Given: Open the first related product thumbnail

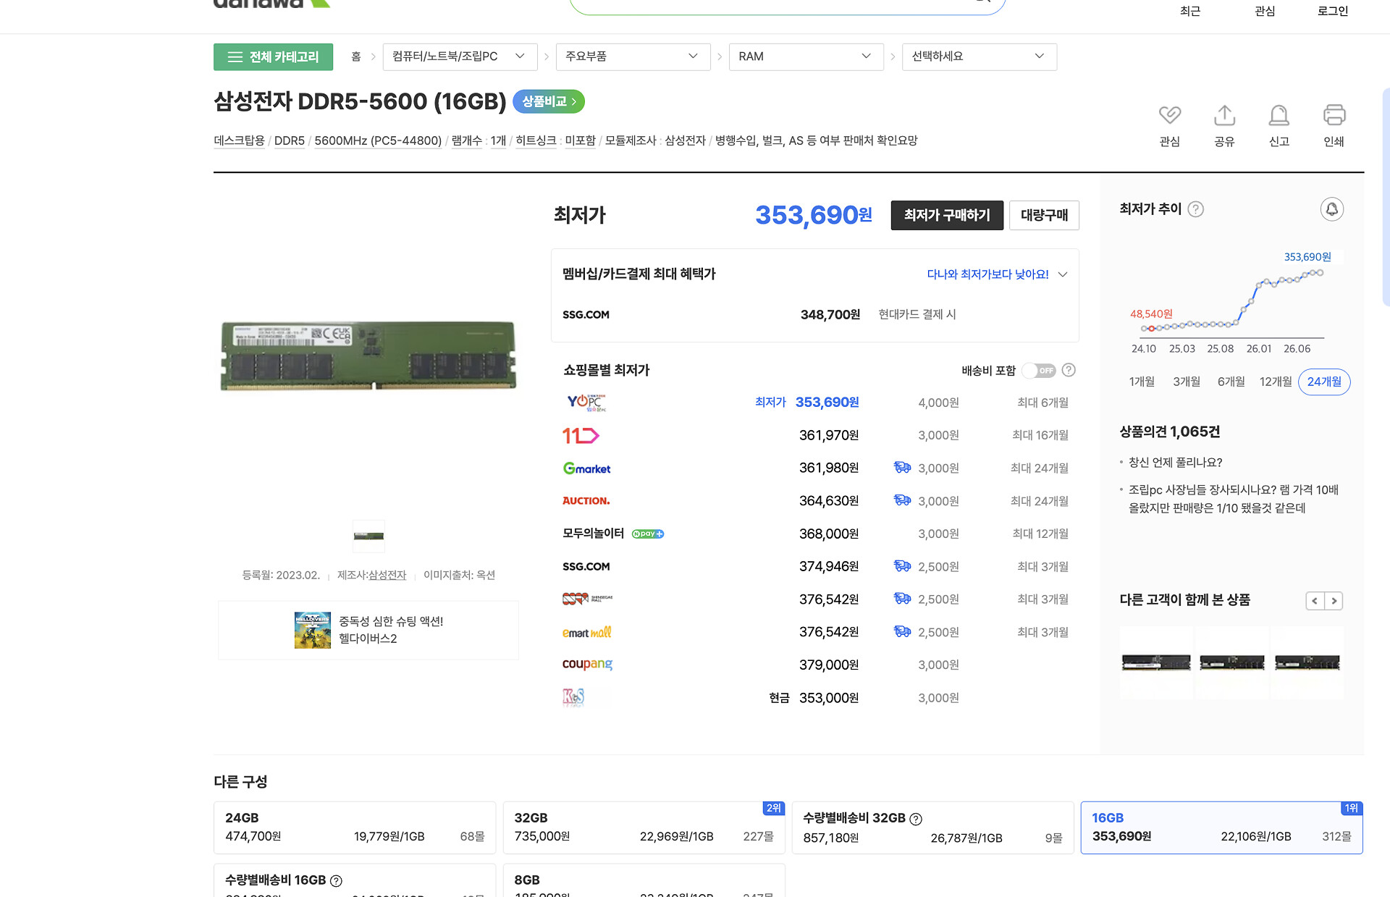Looking at the screenshot, I should 1156,662.
